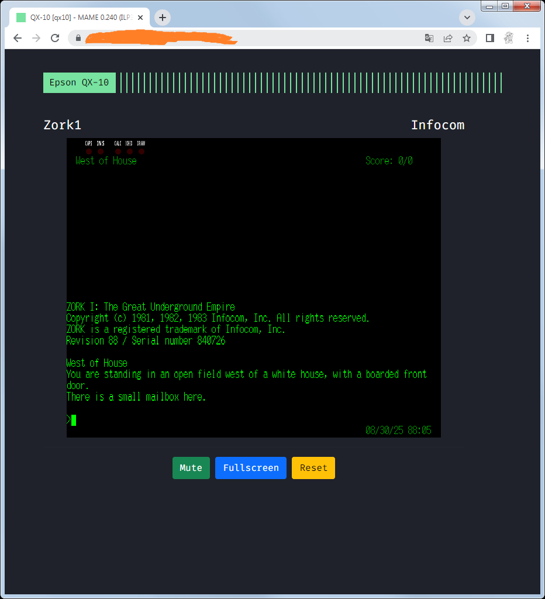The image size is (545, 599).
Task: Click the date and time readout 08/30/25
Action: [x=398, y=430]
